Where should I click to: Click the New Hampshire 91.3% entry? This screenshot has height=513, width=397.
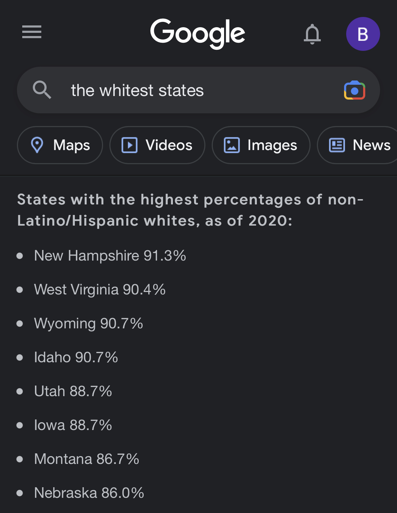[x=110, y=256]
